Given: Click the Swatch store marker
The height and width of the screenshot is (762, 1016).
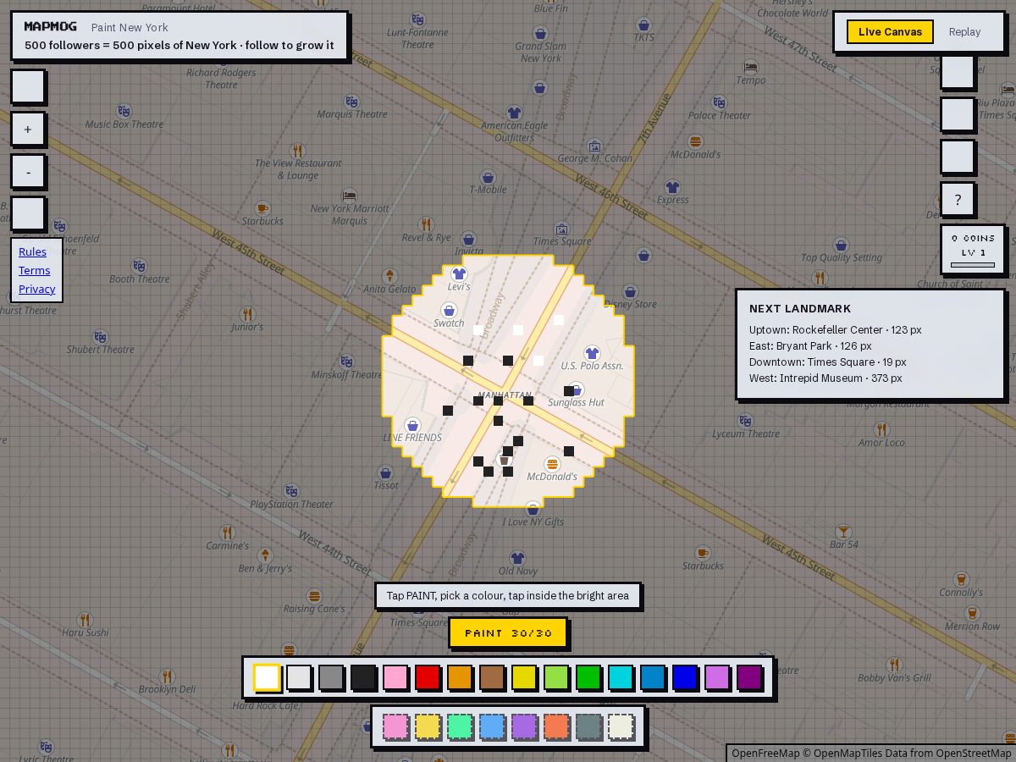Looking at the screenshot, I should point(449,310).
